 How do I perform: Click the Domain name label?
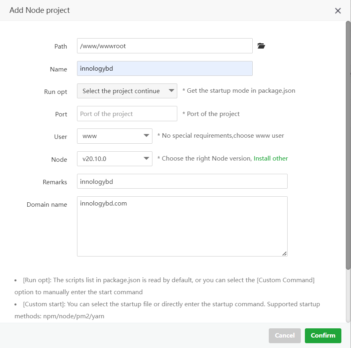click(47, 205)
